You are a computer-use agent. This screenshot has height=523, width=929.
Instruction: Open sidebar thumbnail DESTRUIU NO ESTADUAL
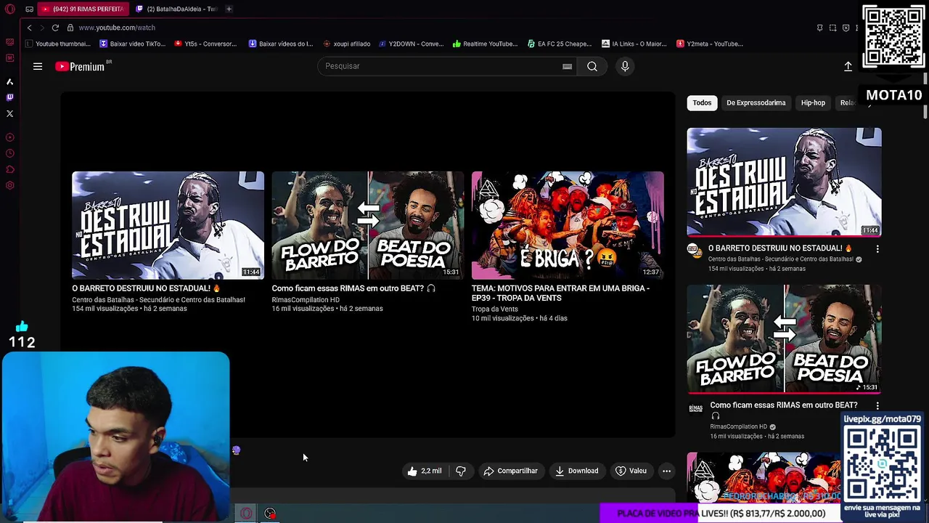(x=785, y=182)
